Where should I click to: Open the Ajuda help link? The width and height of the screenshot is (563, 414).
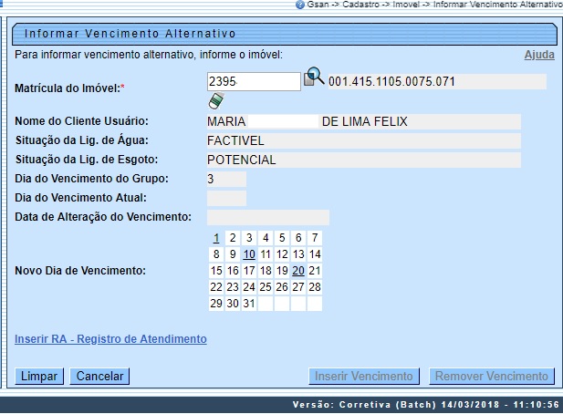(538, 55)
